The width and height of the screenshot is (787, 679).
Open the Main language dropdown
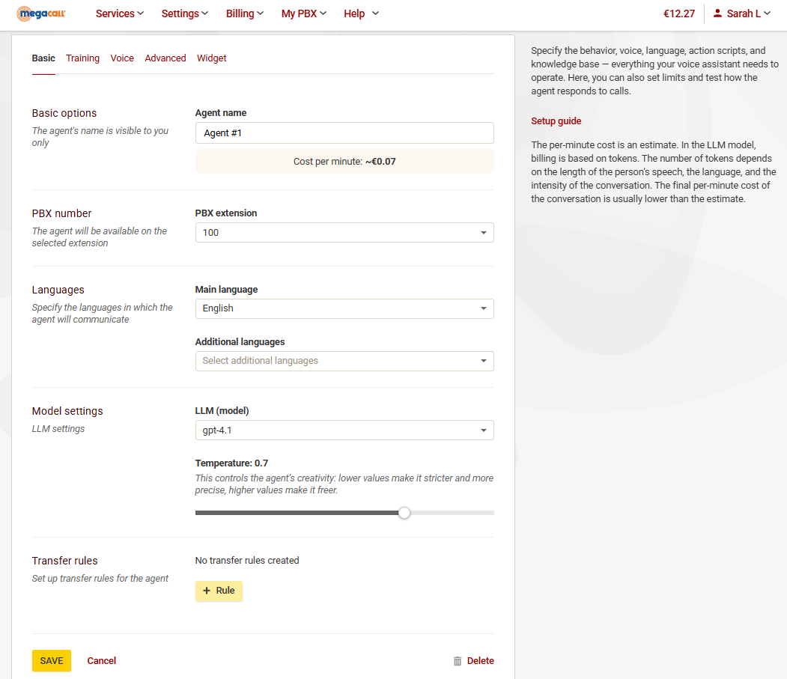pyautogui.click(x=344, y=308)
